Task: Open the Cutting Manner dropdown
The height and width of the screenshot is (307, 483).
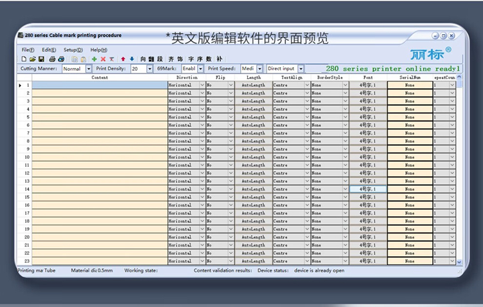Action: point(88,68)
